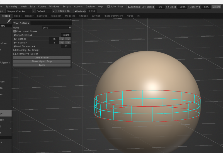The width and height of the screenshot is (223, 153).
Task: Click the -U button
Action: (x=68, y=39)
